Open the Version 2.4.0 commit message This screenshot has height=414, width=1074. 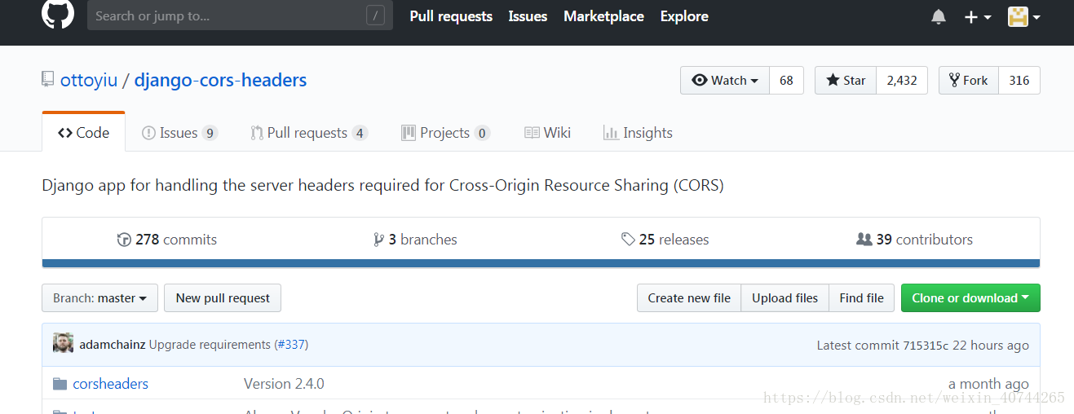(x=284, y=384)
